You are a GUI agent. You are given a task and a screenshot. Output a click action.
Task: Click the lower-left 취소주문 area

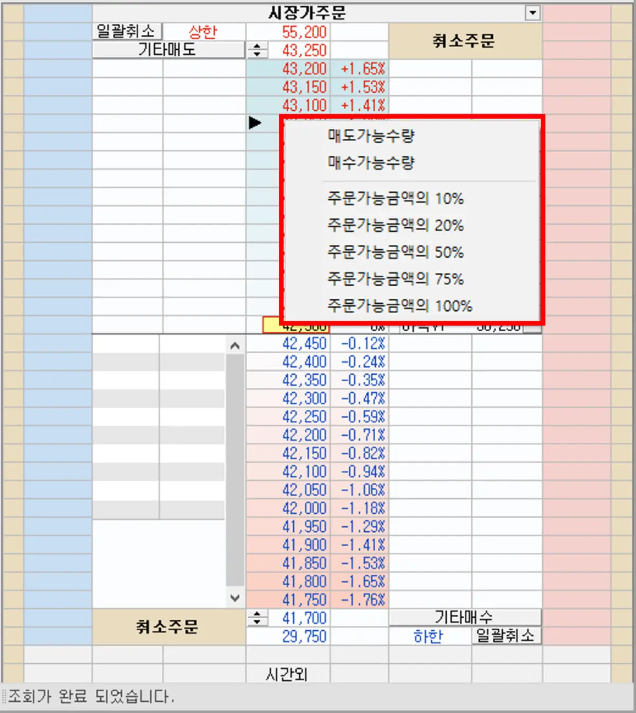(168, 627)
